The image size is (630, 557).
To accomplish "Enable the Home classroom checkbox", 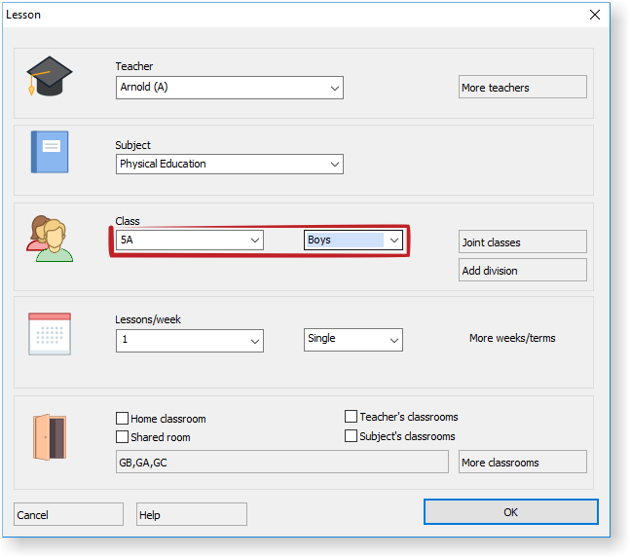I will (123, 419).
